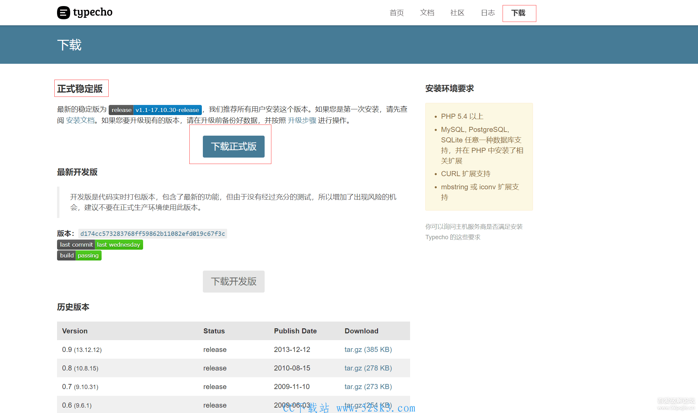Open the 升级步骤 link

[302, 120]
